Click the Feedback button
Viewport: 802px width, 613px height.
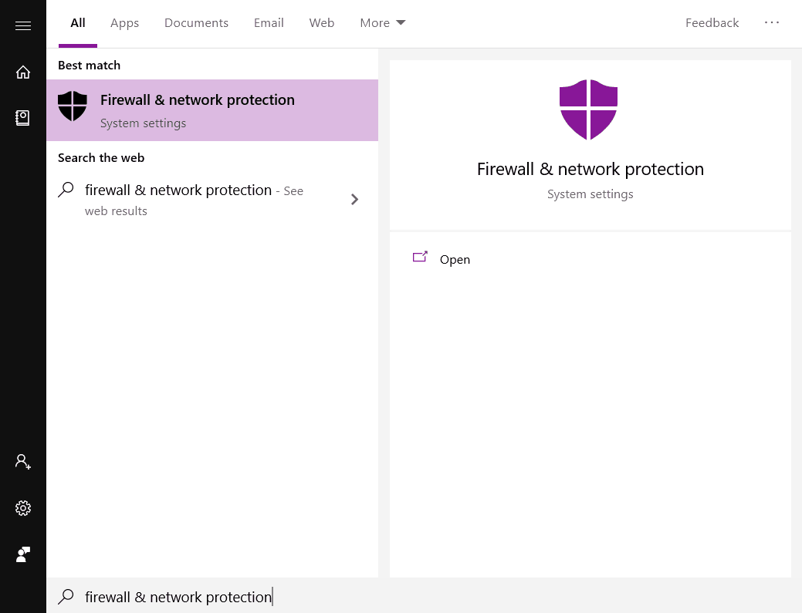click(x=712, y=23)
